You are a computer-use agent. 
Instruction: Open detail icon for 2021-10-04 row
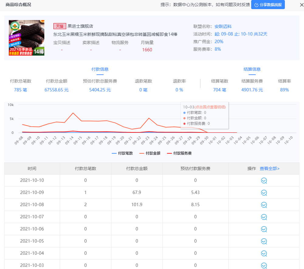pyautogui.click(x=264, y=254)
